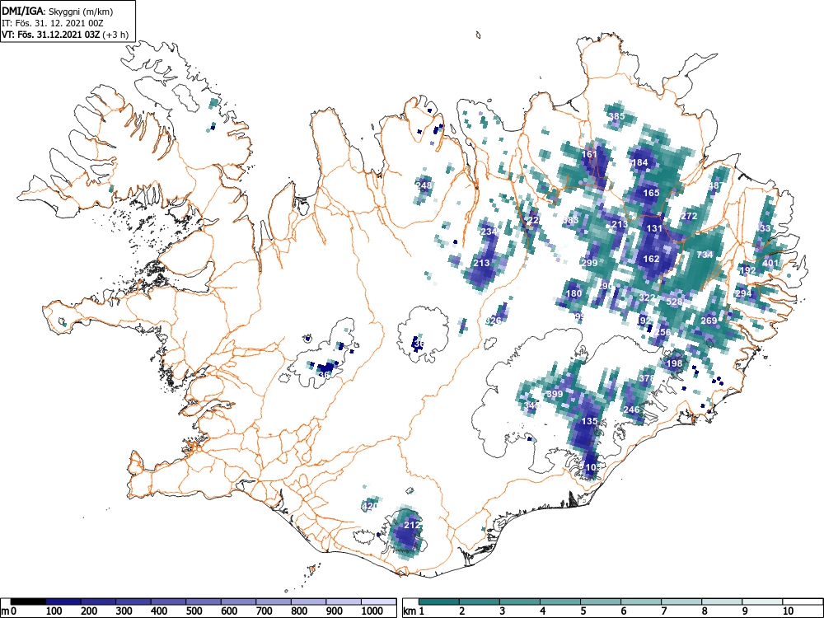Image resolution: width=824 pixels, height=618 pixels.
Task: Click the visibility value '378' on the map
Action: tap(647, 378)
